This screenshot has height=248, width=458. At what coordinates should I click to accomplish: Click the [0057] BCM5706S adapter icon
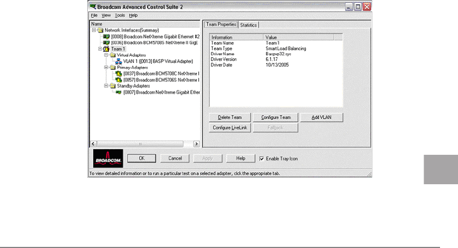point(119,80)
